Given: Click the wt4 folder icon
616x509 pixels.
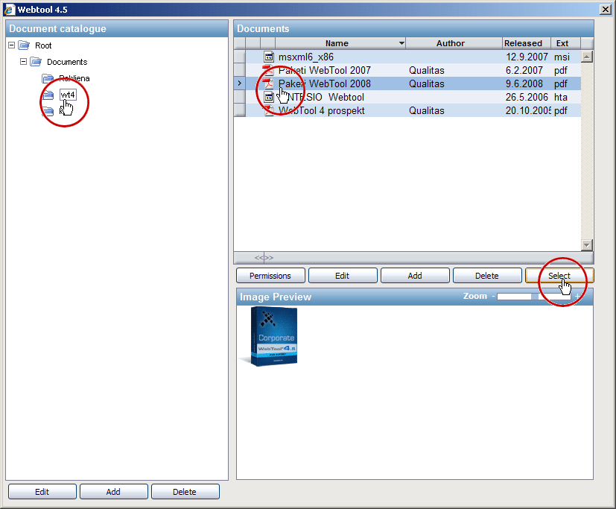Looking at the screenshot, I should pos(48,95).
